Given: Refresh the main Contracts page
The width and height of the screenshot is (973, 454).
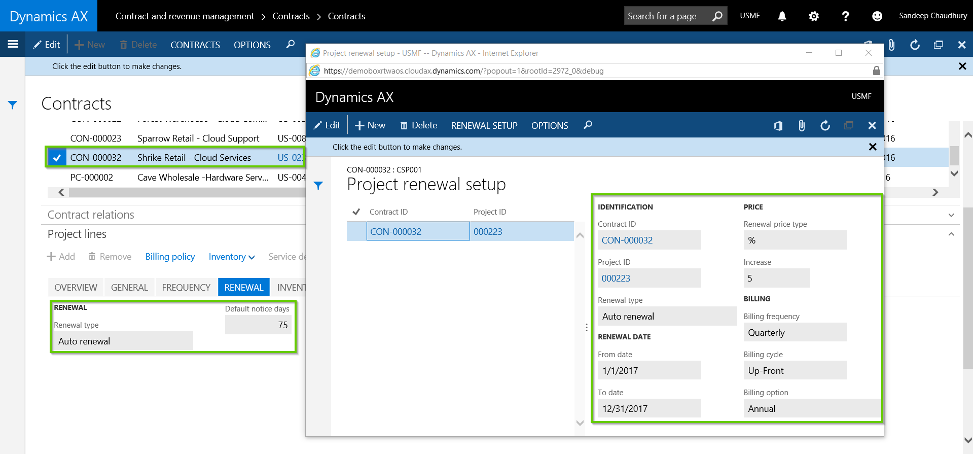Looking at the screenshot, I should 915,45.
